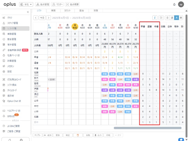Select 月 month view toggle

176,17
